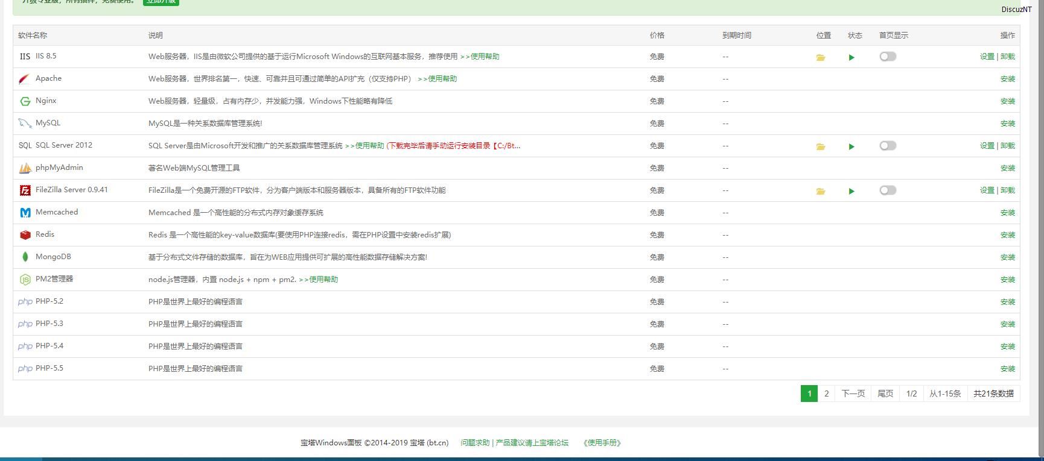Click 卸载 for FileZilla Server
1044x461 pixels.
[x=1008, y=190]
